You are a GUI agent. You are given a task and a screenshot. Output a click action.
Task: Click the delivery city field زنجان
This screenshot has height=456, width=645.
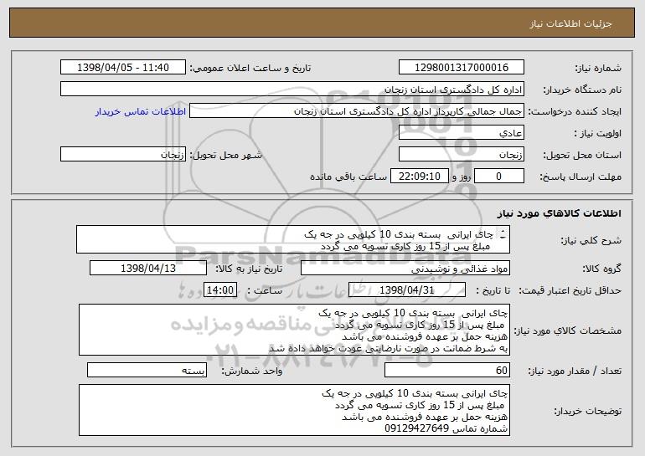tap(123, 155)
